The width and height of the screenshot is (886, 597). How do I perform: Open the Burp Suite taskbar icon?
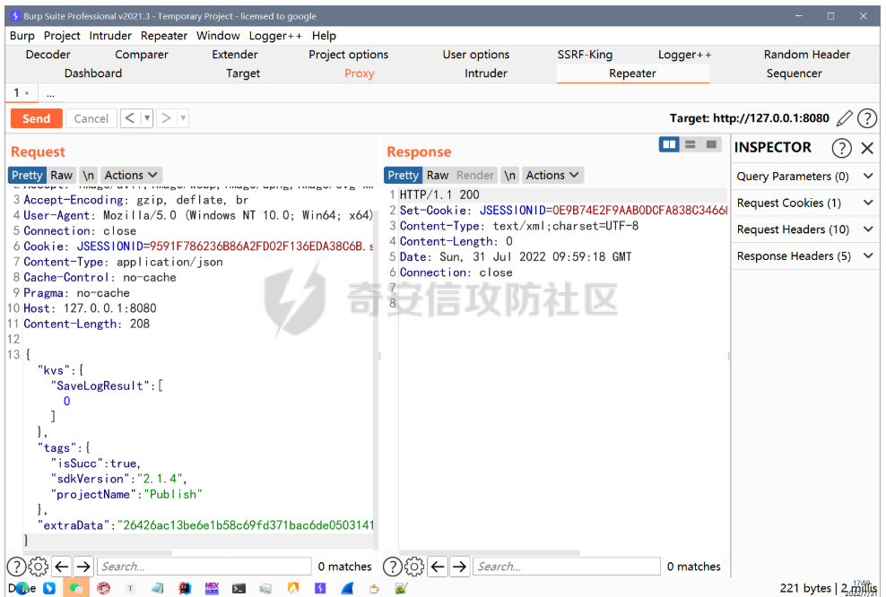[320, 588]
